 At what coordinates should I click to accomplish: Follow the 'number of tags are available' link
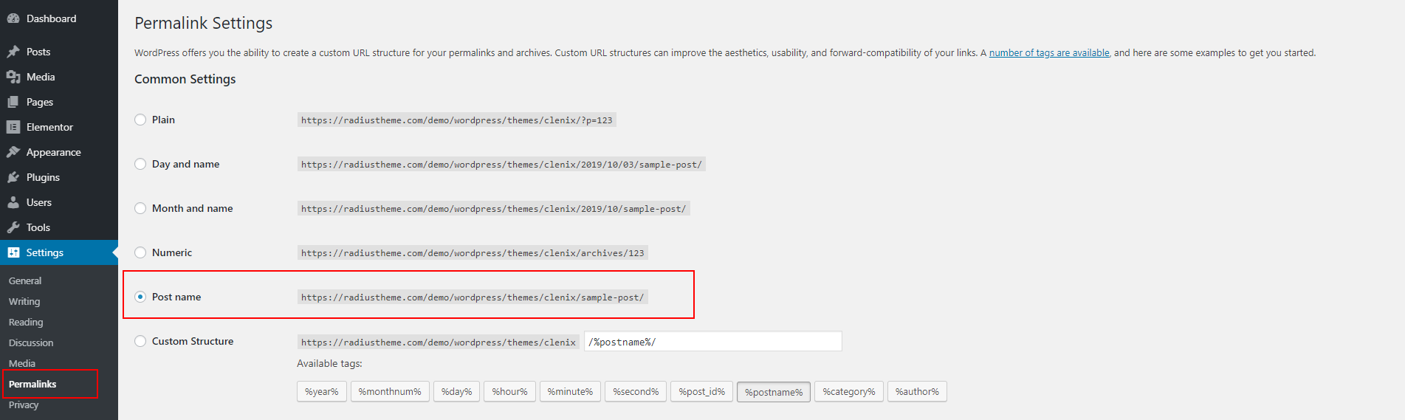(1049, 52)
